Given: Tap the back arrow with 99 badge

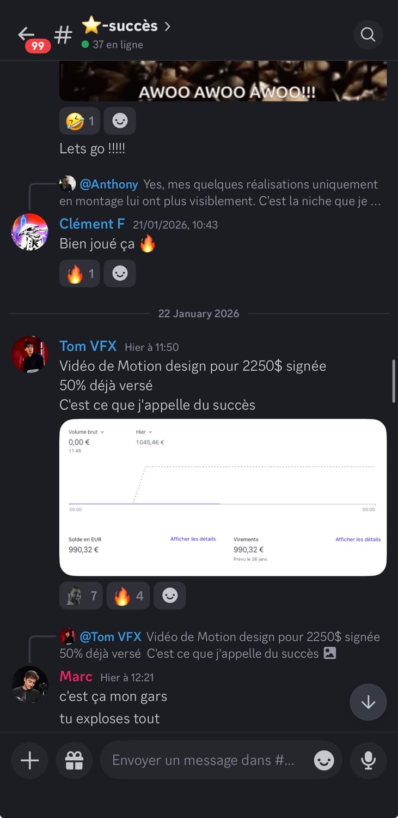Looking at the screenshot, I should pyautogui.click(x=27, y=35).
